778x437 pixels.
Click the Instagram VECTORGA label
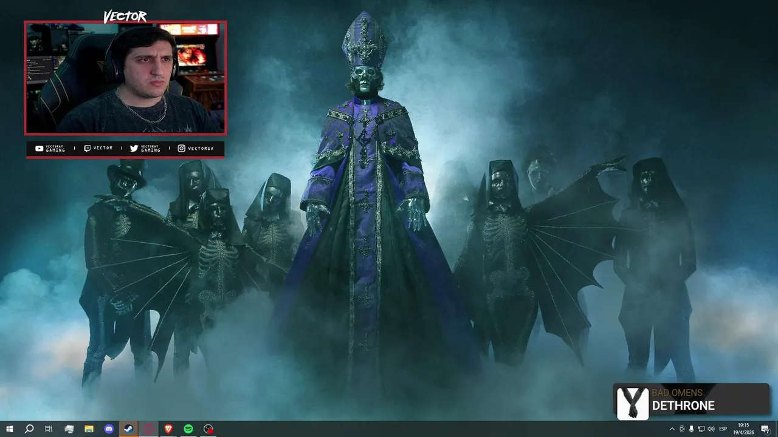pyautogui.click(x=196, y=149)
